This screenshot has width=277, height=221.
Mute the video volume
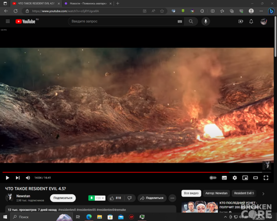coord(28,178)
